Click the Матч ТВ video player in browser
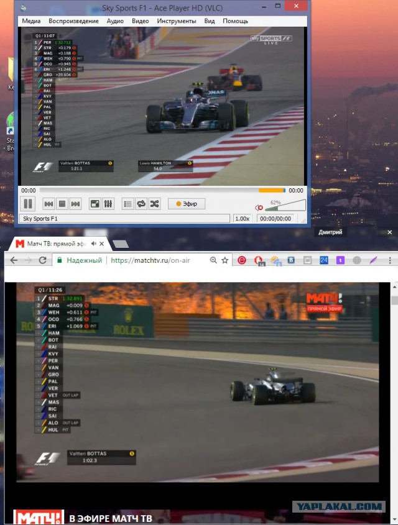 pos(198,382)
